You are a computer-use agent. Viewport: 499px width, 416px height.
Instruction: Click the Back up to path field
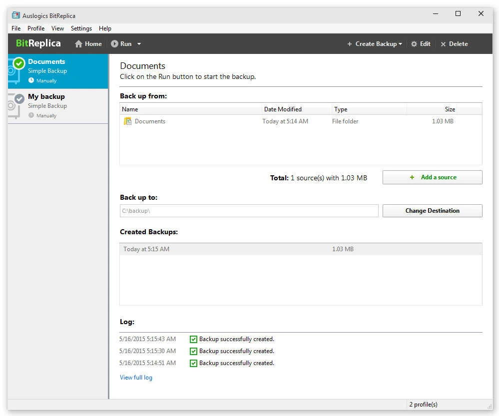[x=249, y=211]
